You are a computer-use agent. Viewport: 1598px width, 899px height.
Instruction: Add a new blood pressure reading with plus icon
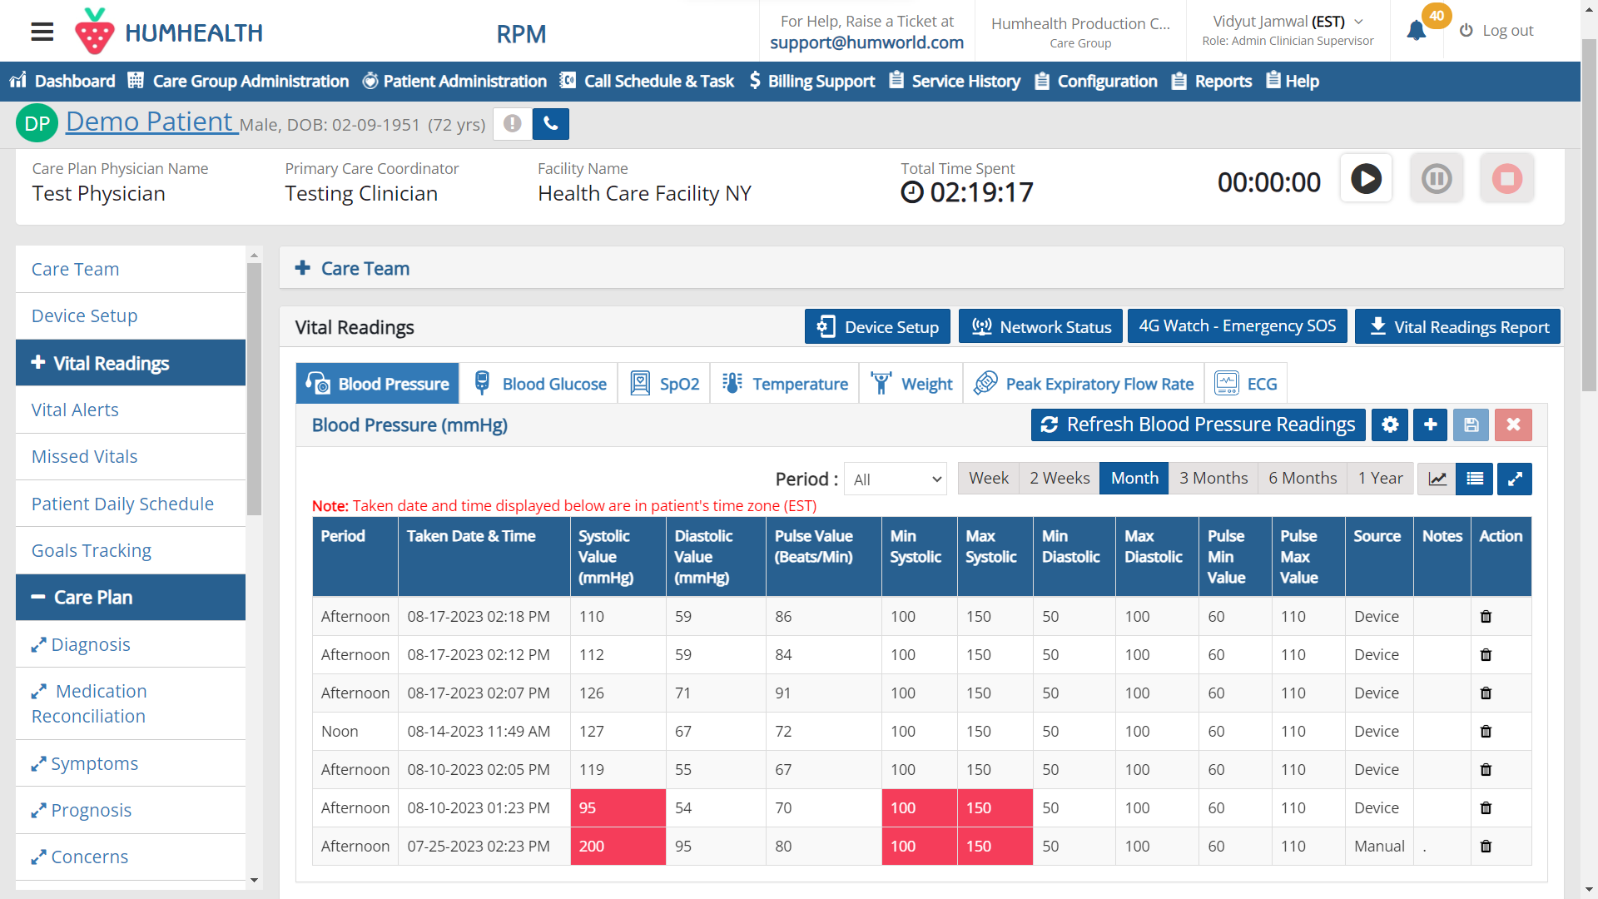1430,425
